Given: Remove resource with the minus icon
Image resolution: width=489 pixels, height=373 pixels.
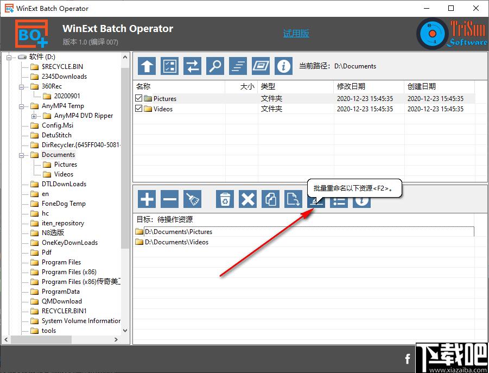Looking at the screenshot, I should click(169, 199).
